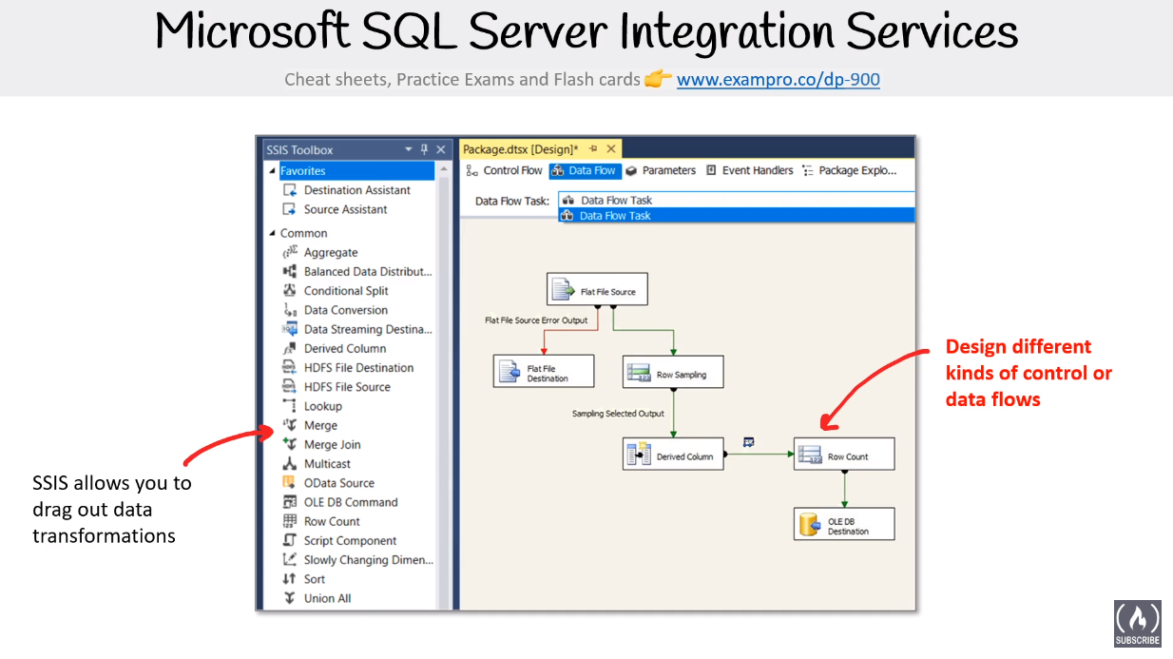Switch to the Parameters tab
Image resolution: width=1173 pixels, height=659 pixels.
coord(661,170)
